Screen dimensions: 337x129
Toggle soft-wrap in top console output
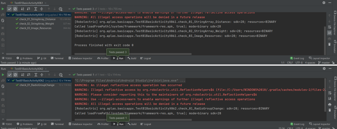[329, 27]
